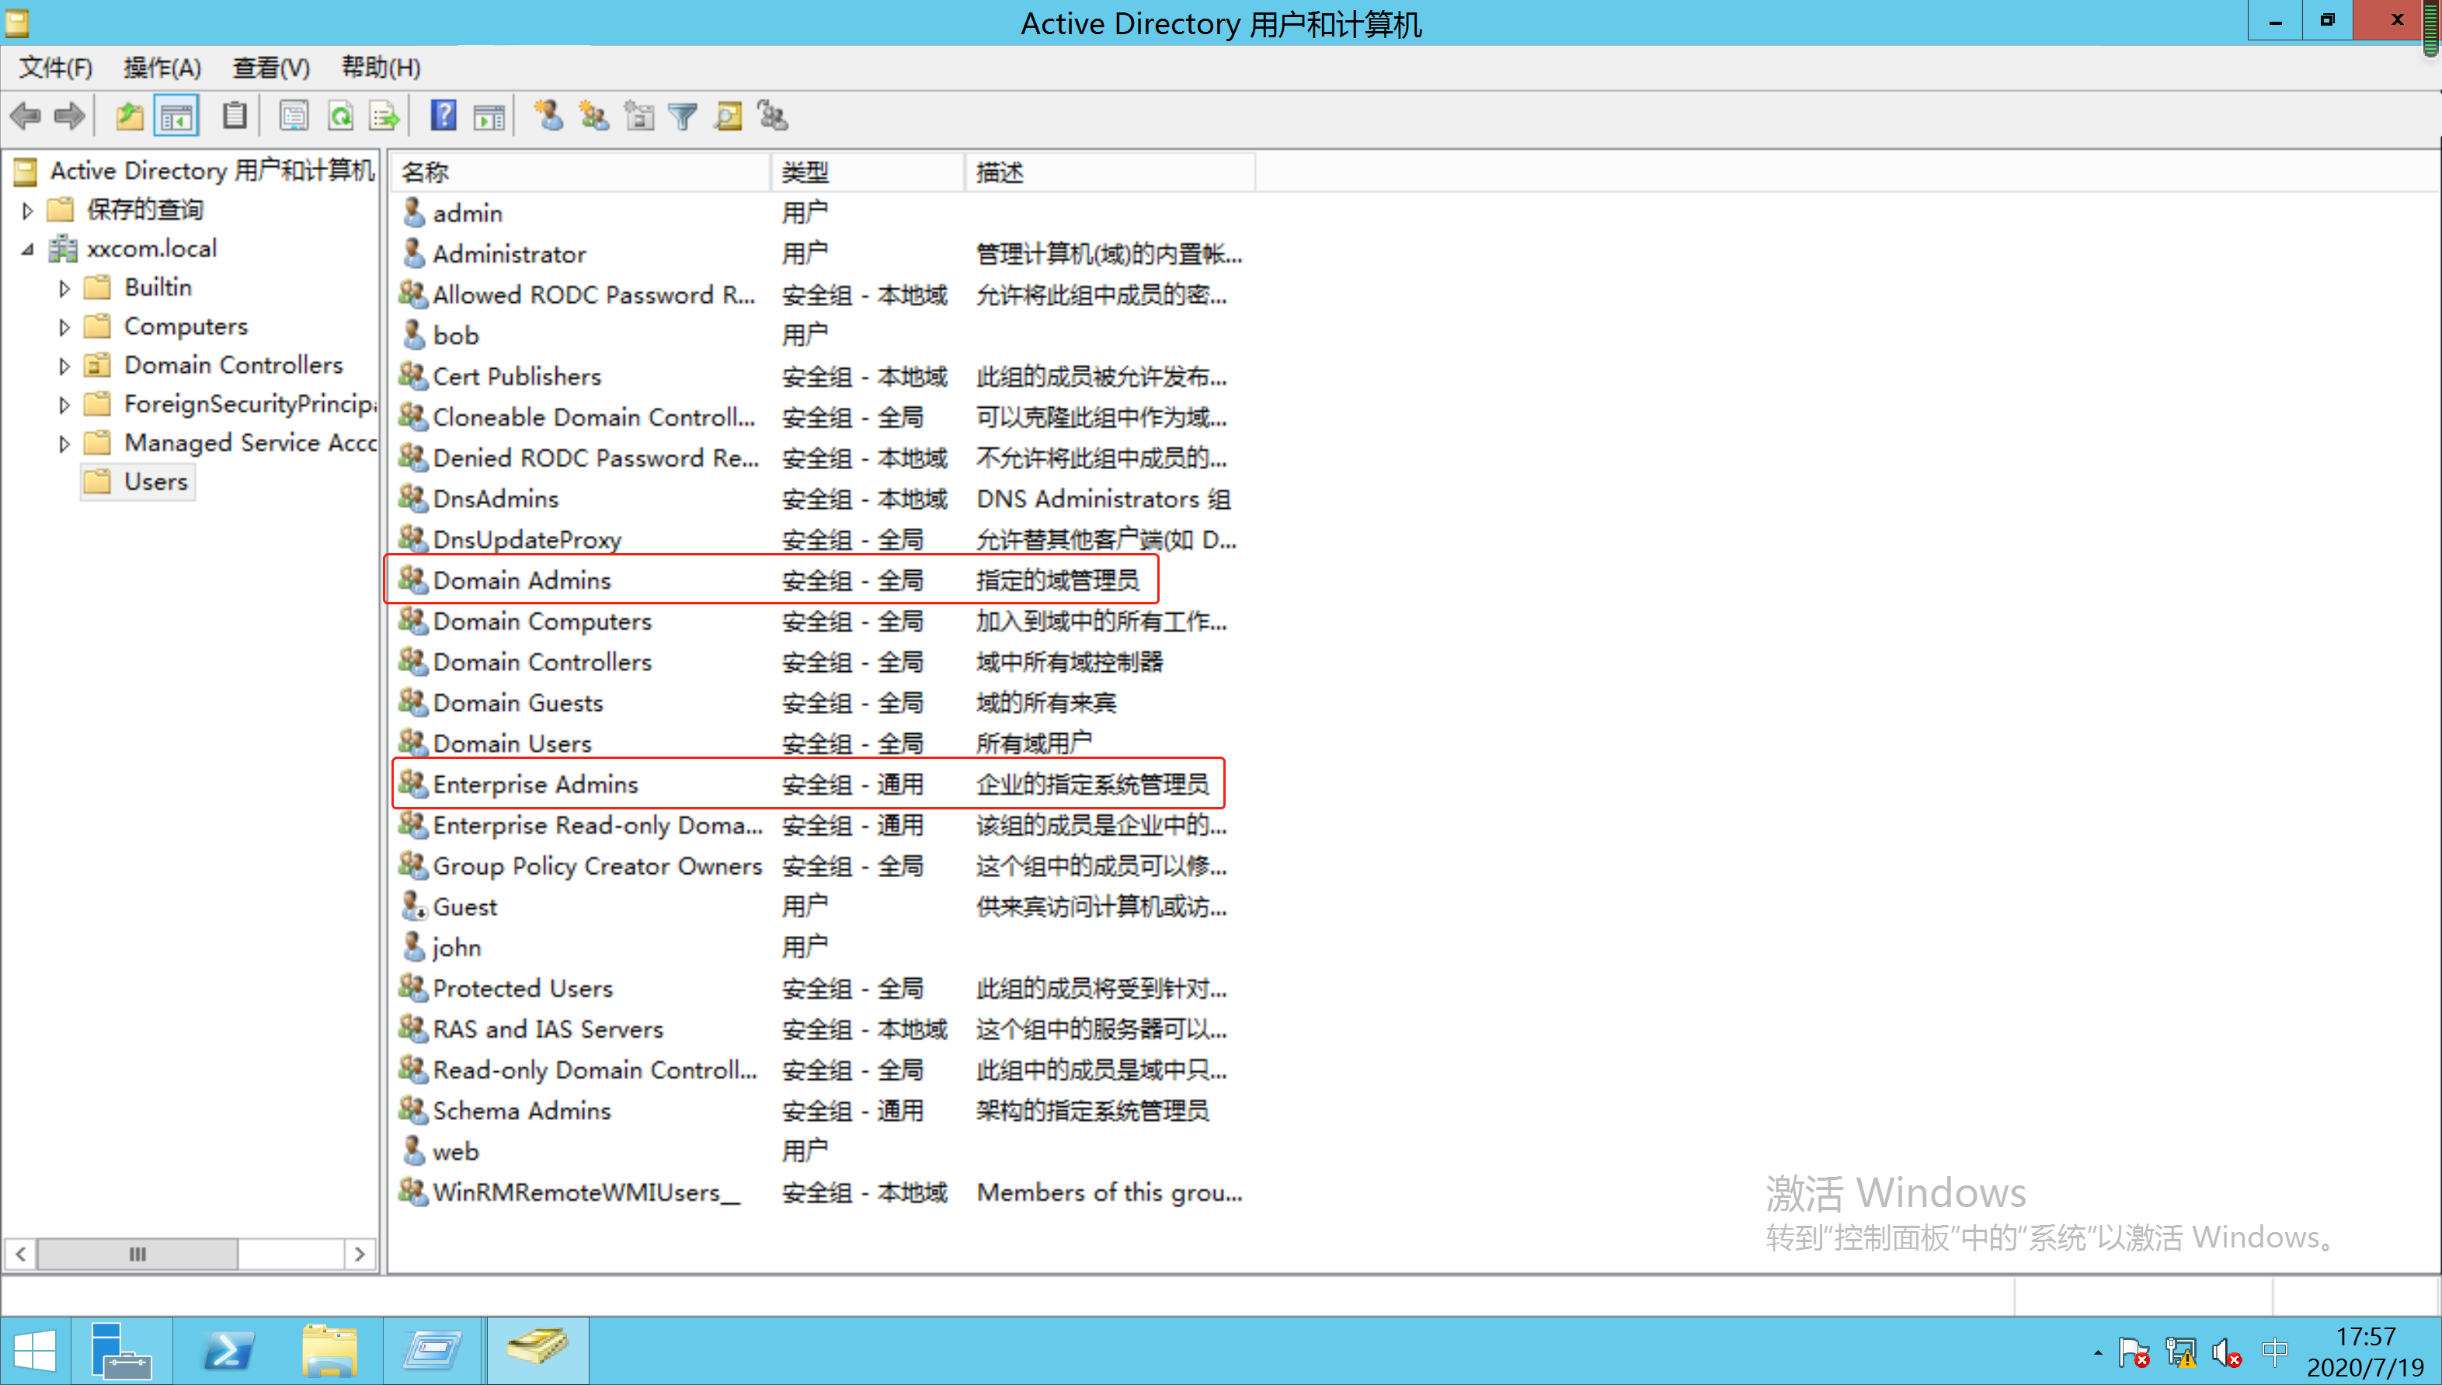This screenshot has width=2442, height=1385.
Task: Expand the Domain Controllers tree node
Action: (x=64, y=366)
